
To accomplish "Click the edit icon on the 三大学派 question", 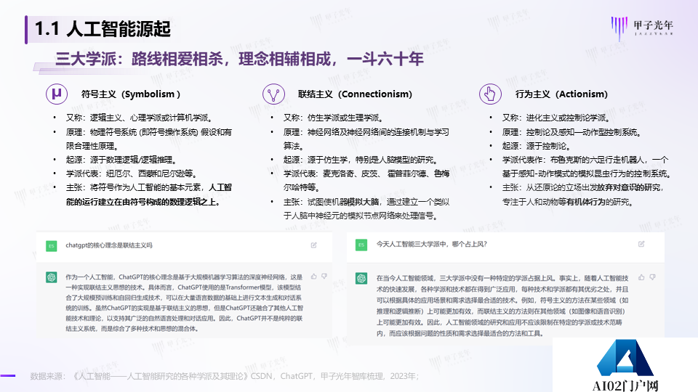I will click(x=641, y=244).
